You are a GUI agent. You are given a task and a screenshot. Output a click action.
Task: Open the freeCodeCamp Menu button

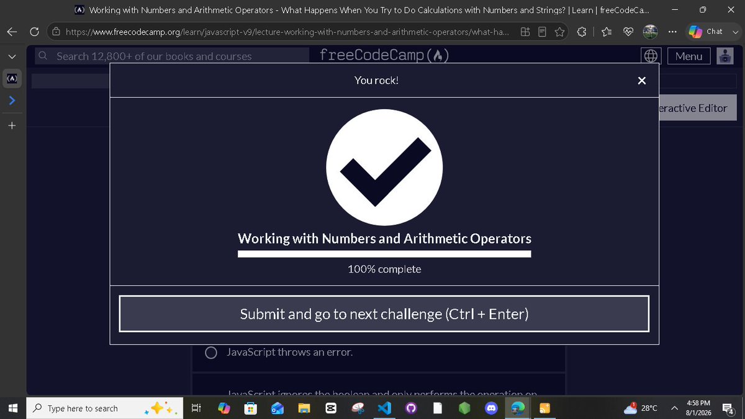coord(689,56)
